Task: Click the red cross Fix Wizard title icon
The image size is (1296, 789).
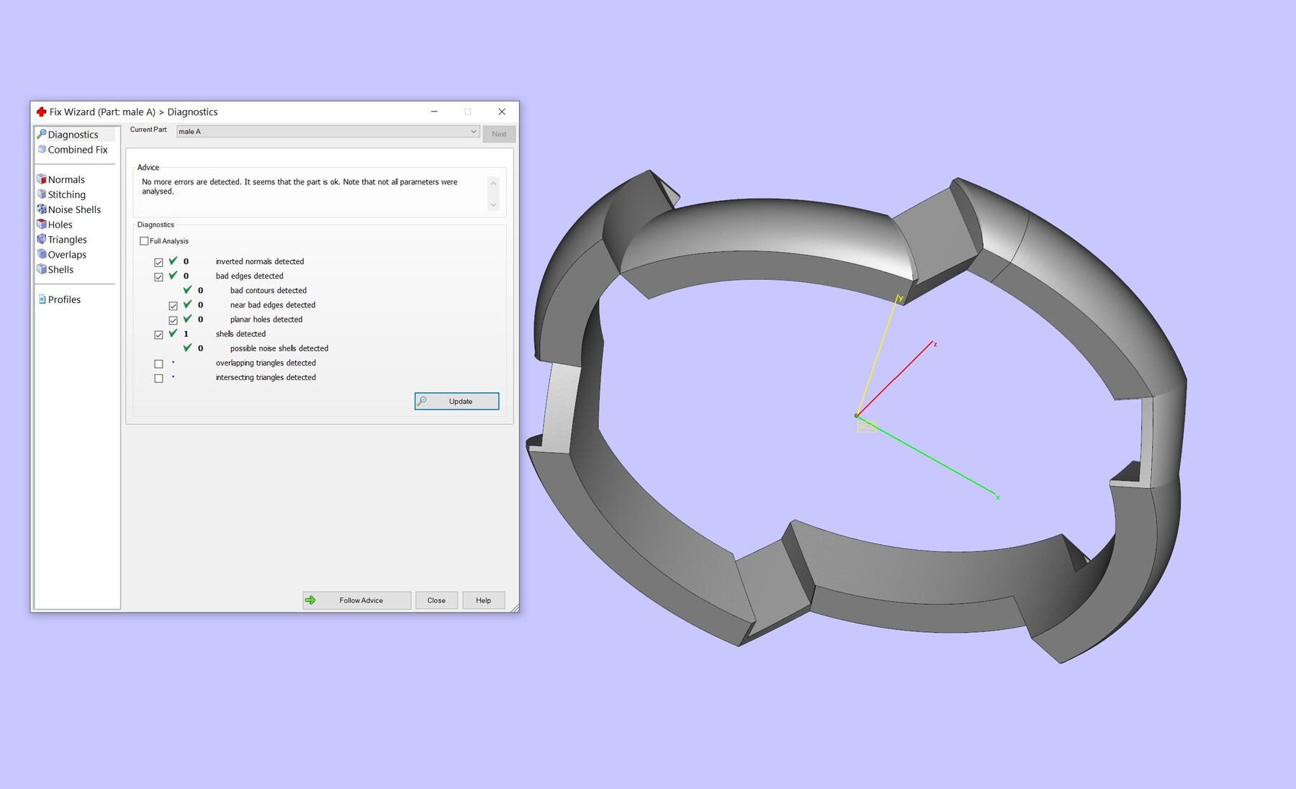Action: pos(41,112)
